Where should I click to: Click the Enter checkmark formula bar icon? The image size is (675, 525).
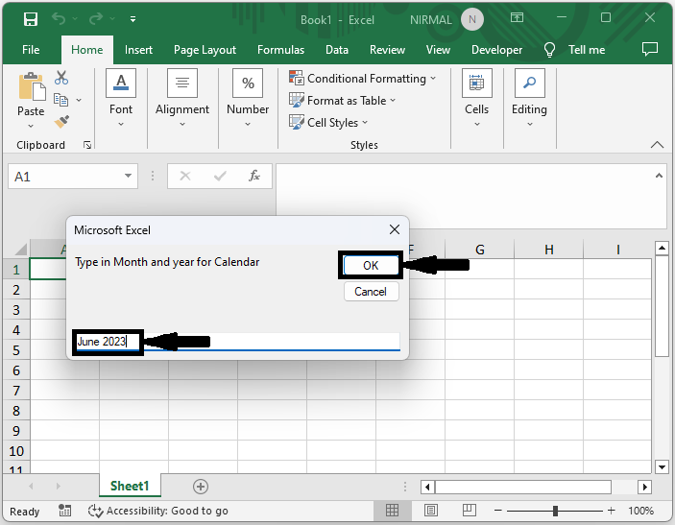220,176
